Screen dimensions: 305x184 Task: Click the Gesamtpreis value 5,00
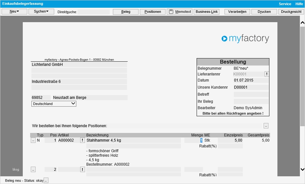coord(266,140)
